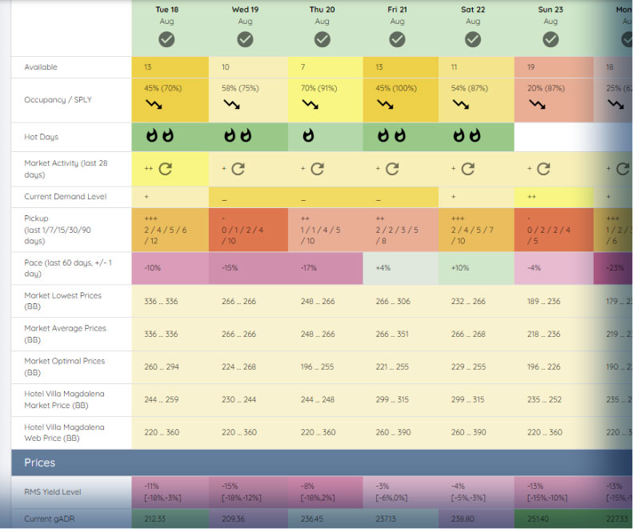Click the downward trend arrow for Wed 19 occupancy
This screenshot has height=529, width=633.
click(232, 105)
